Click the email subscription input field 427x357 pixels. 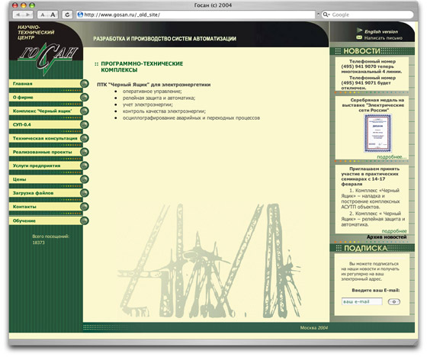click(x=362, y=301)
